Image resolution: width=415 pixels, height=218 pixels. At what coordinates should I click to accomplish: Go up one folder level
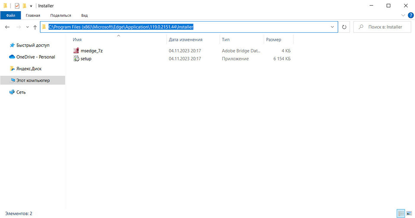click(35, 27)
